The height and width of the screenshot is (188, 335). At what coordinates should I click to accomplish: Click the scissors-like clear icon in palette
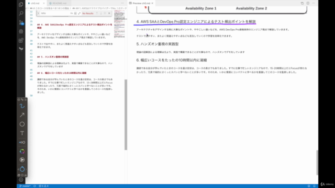pyautogui.click(x=26, y=175)
